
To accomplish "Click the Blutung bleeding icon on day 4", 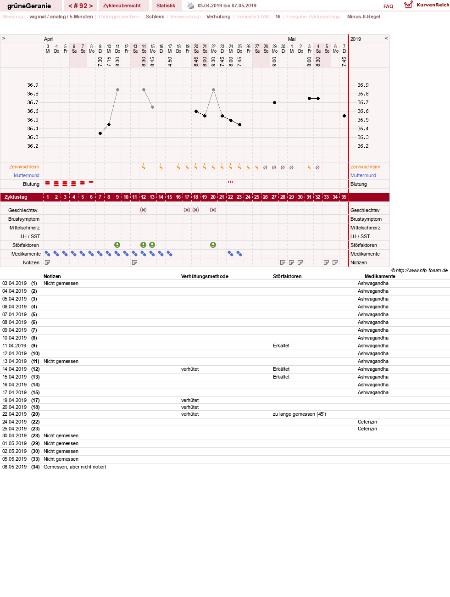I will [74, 184].
